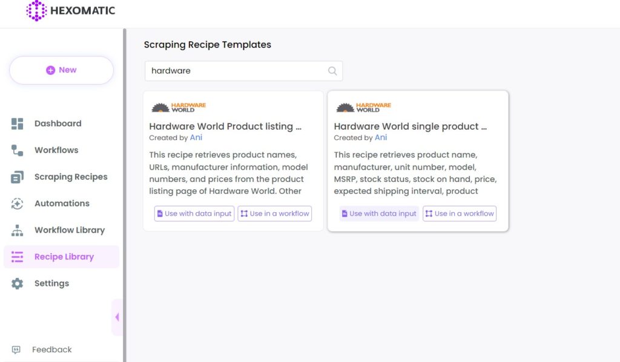
Task: Open Hardware World Product listing recipe title
Action: (225, 126)
